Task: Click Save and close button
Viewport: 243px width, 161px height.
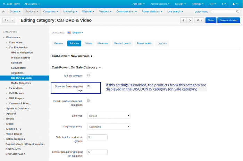Action: click(x=228, y=20)
